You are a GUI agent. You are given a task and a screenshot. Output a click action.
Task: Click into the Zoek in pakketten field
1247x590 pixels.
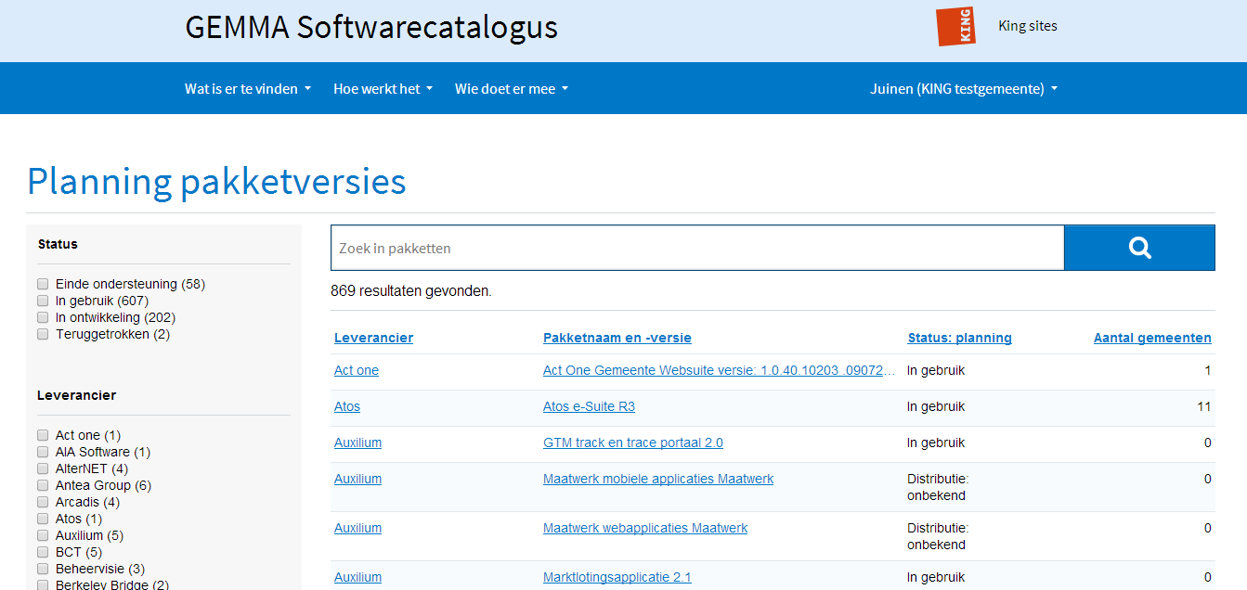(697, 248)
